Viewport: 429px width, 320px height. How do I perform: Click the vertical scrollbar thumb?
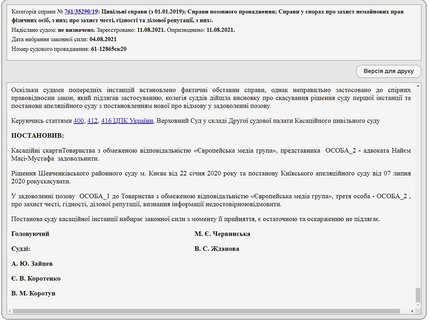418,294
